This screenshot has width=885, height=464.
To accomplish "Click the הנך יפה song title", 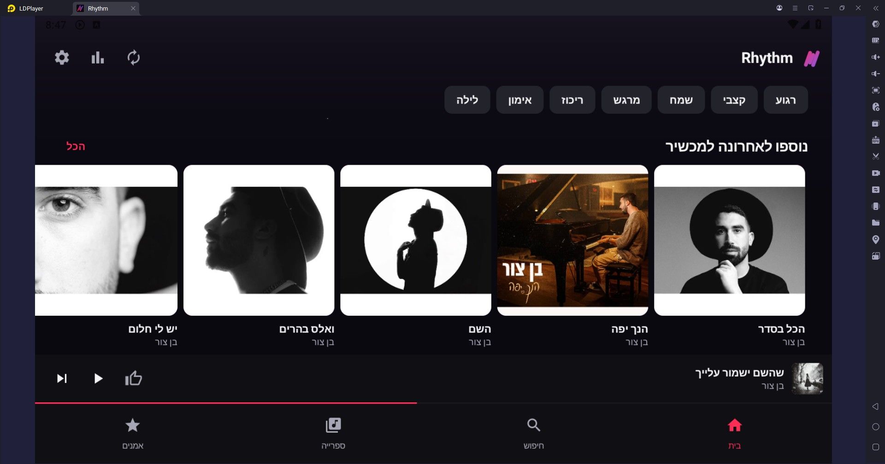I will [x=630, y=329].
